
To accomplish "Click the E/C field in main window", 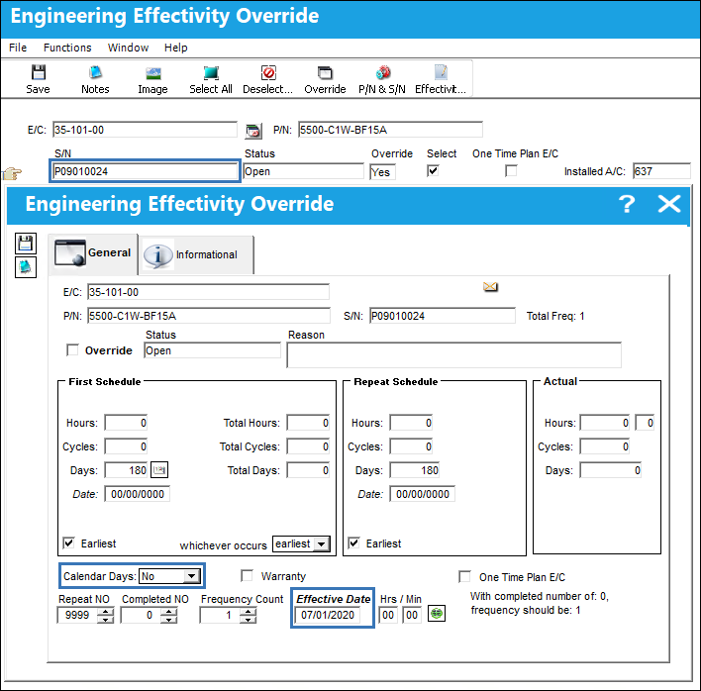I will pos(145,130).
